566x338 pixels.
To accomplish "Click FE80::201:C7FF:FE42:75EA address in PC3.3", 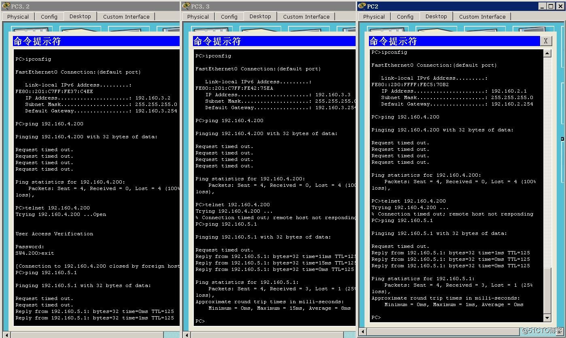I will pyautogui.click(x=234, y=88).
